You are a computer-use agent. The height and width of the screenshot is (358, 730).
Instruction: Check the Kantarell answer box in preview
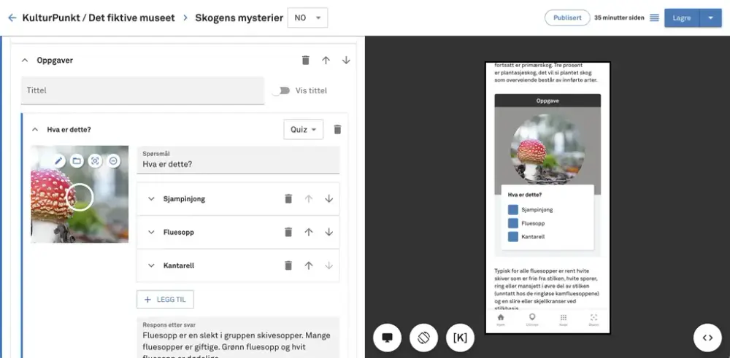coord(513,237)
